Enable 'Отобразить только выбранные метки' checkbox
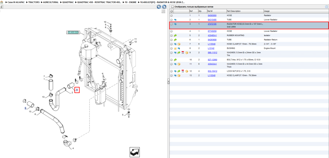Viewport: 329px width, 158px height. (172, 7)
